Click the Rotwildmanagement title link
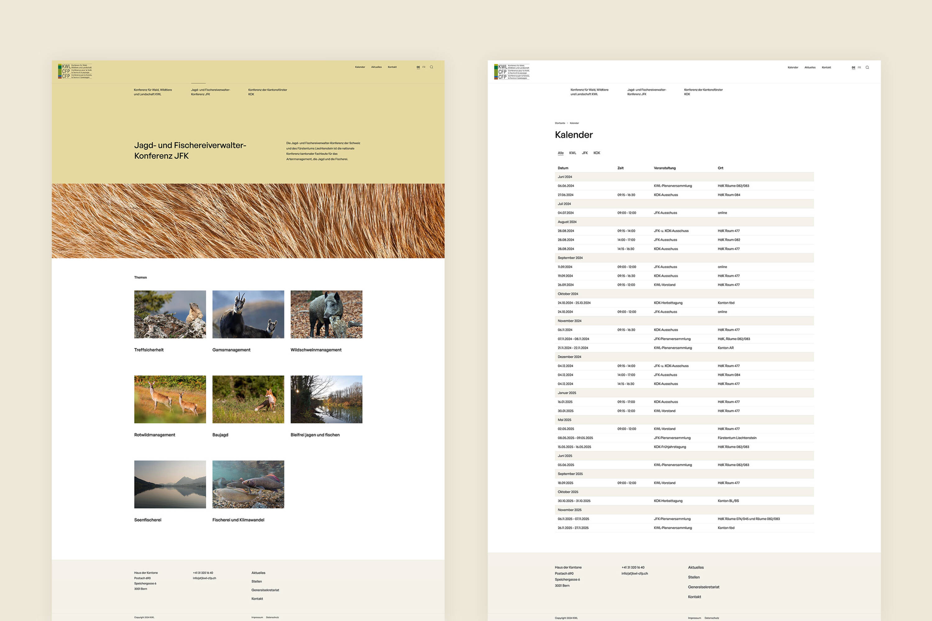This screenshot has width=932, height=621. point(154,435)
